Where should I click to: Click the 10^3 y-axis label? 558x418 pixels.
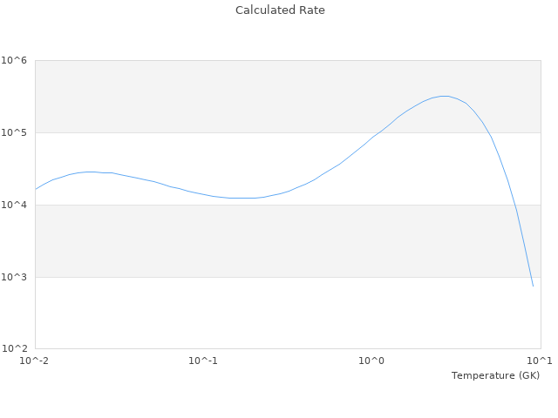pos(15,278)
